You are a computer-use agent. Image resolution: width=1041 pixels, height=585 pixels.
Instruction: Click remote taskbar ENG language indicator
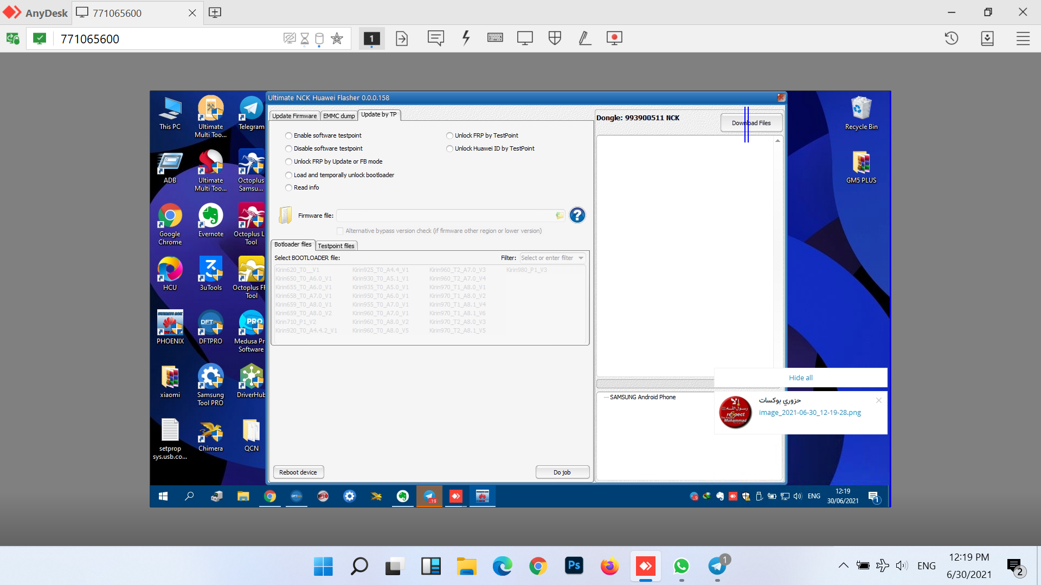point(814,496)
